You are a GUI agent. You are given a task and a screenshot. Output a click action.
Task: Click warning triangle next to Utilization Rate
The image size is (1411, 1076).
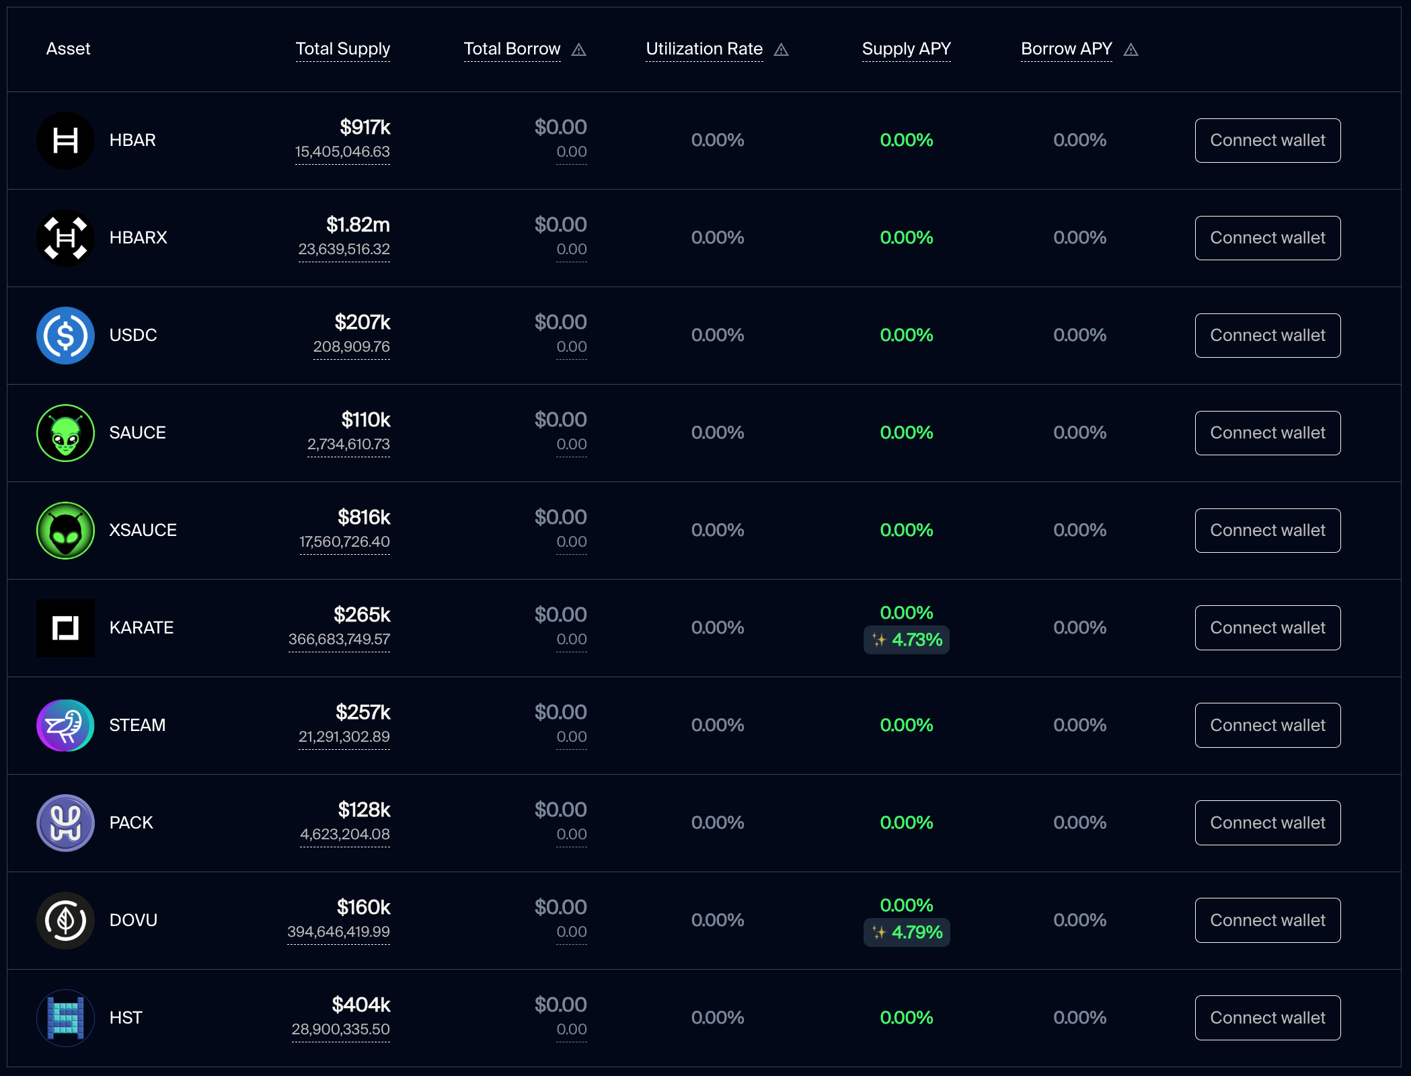pyautogui.click(x=781, y=50)
